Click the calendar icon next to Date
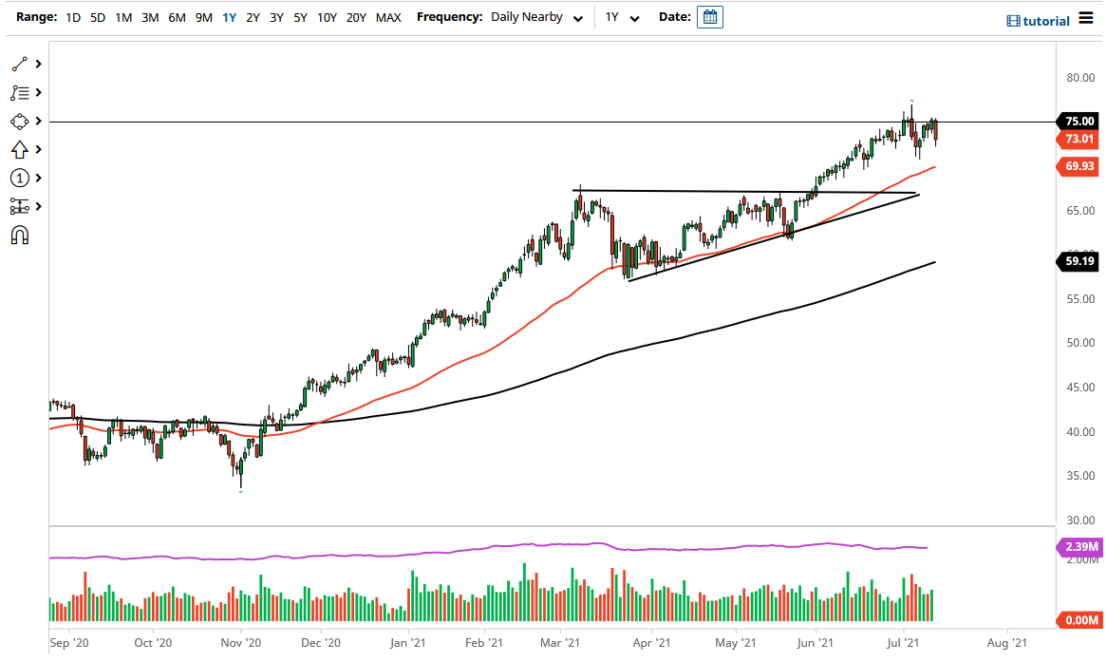This screenshot has width=1107, height=662. [x=710, y=16]
